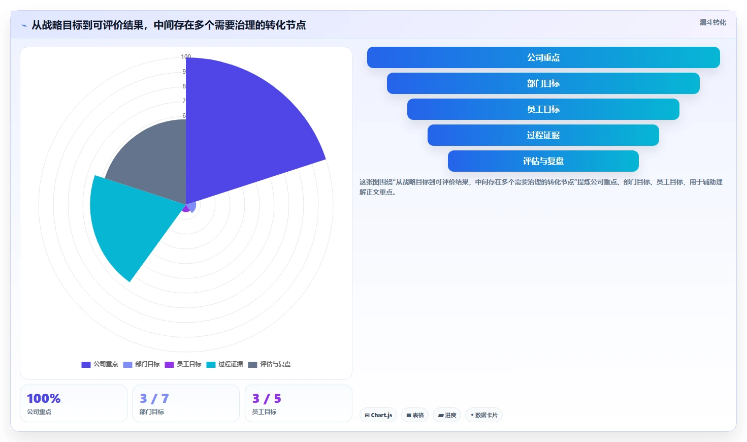The height and width of the screenshot is (442, 747).
Task: Toggle 公司重点 legend swatch
Action: click(86, 364)
